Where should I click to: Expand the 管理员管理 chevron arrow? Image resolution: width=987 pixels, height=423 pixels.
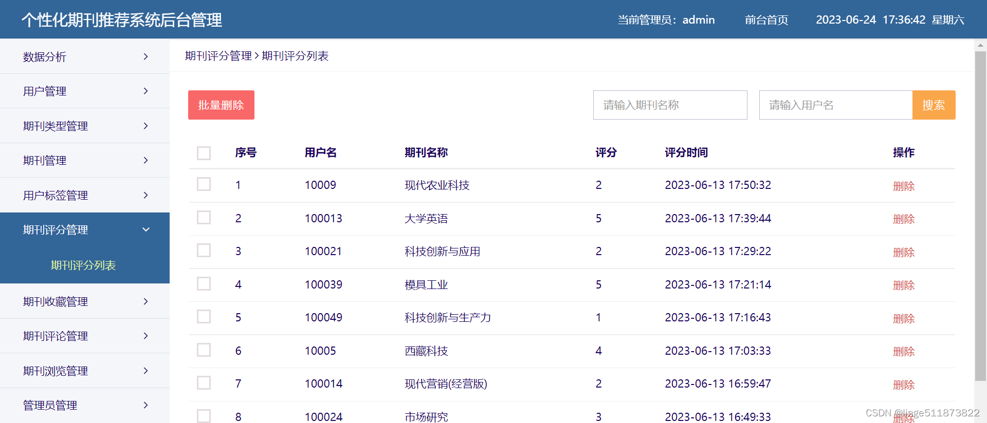pyautogui.click(x=146, y=405)
